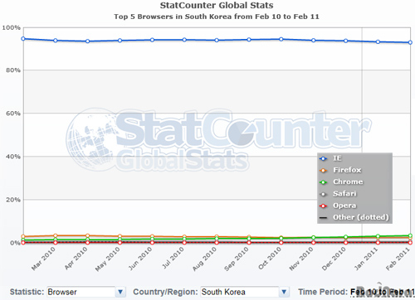Click the Country/Region: label
This screenshot has height=300, width=415.
coord(165,292)
